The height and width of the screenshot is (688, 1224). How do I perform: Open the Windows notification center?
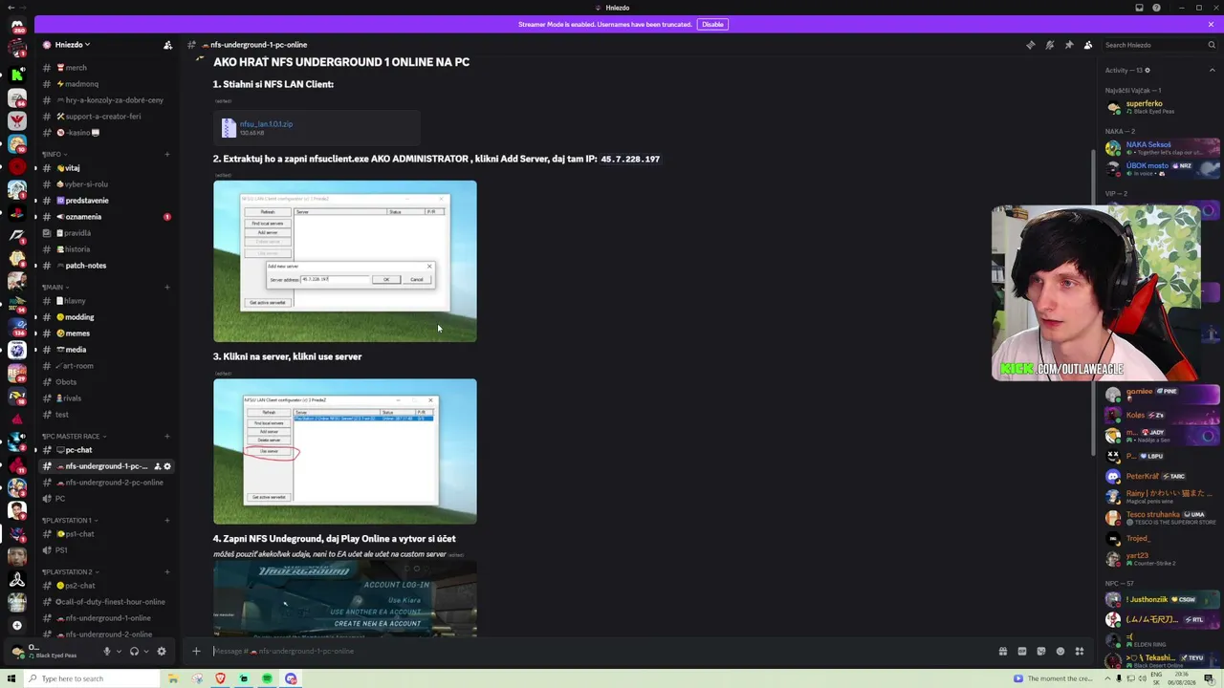(x=1209, y=678)
